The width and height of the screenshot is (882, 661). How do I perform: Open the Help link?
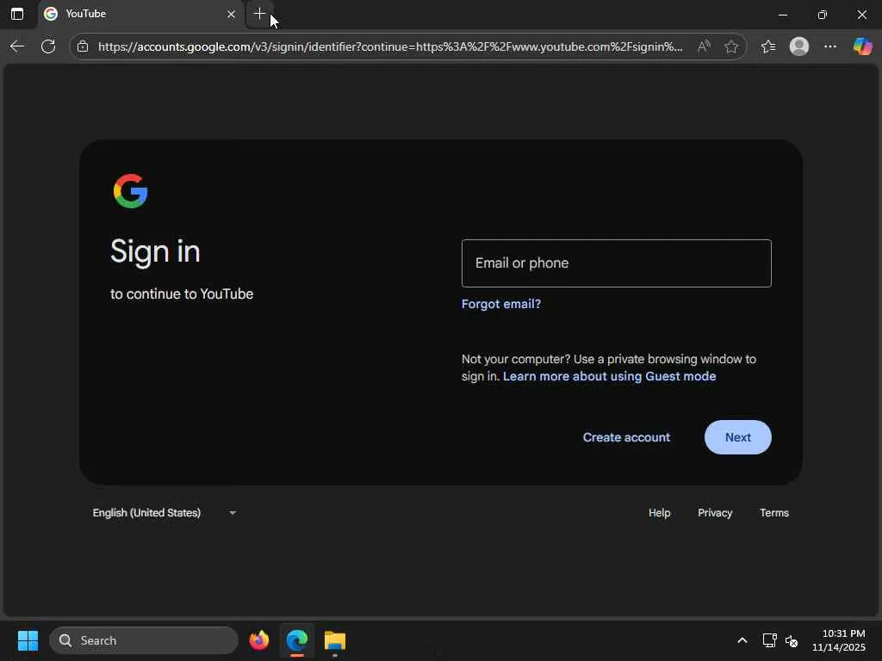pos(659,513)
